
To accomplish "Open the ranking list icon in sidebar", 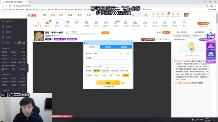I will point(3,27).
